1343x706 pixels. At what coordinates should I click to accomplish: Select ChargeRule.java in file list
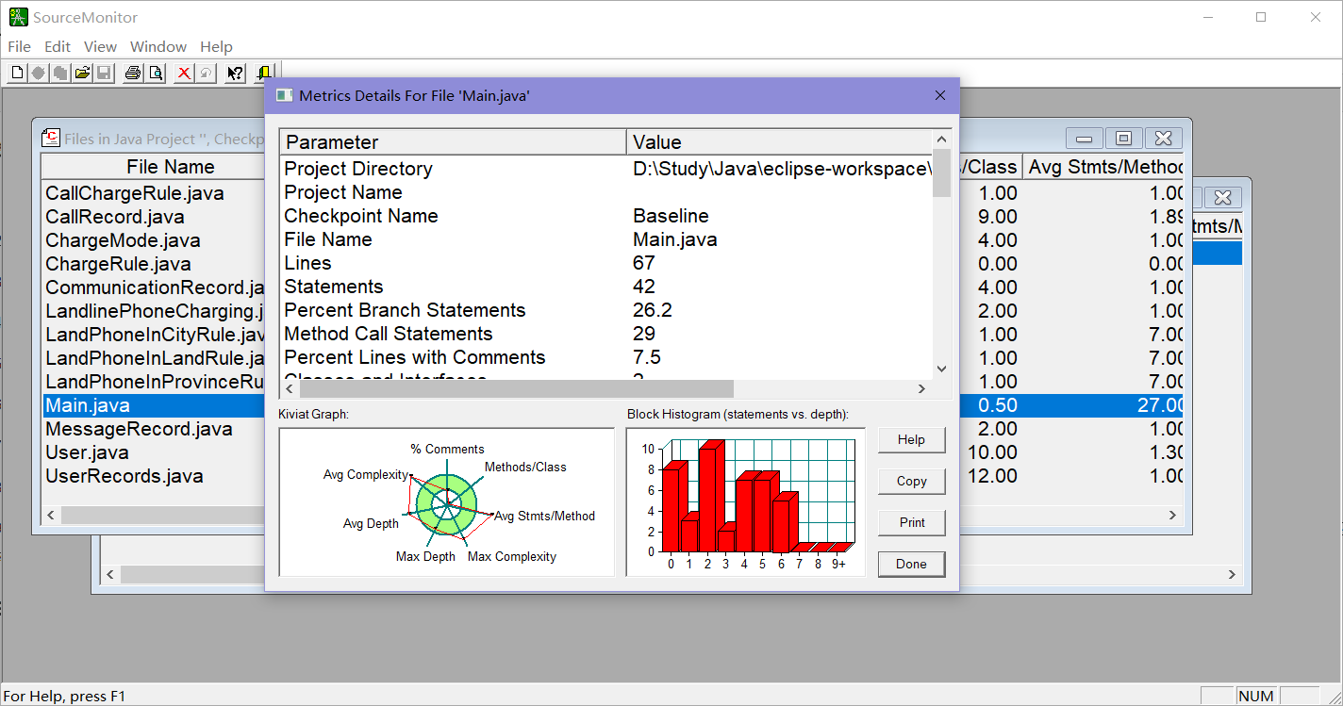click(118, 264)
